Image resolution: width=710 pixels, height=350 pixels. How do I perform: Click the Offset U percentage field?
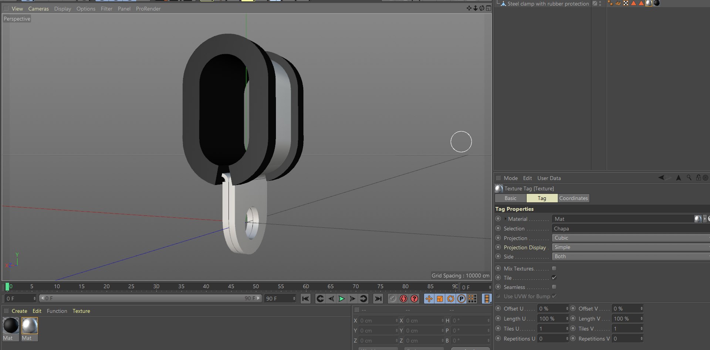(x=551, y=309)
